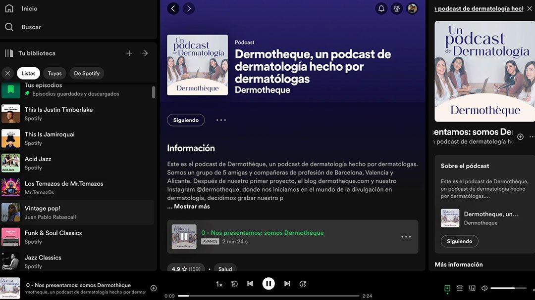Change playback speed from 1x
535x300 pixels.
[x=219, y=284]
